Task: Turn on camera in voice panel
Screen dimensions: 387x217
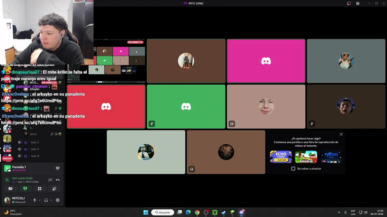Action: coord(11,189)
